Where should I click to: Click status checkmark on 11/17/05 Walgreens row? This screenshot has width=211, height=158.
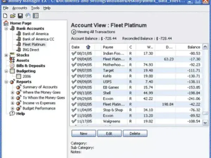74,121
